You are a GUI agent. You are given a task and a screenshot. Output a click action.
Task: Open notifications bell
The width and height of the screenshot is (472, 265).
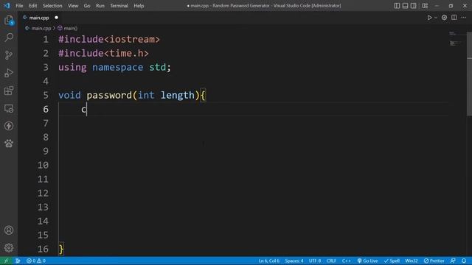[x=464, y=261]
